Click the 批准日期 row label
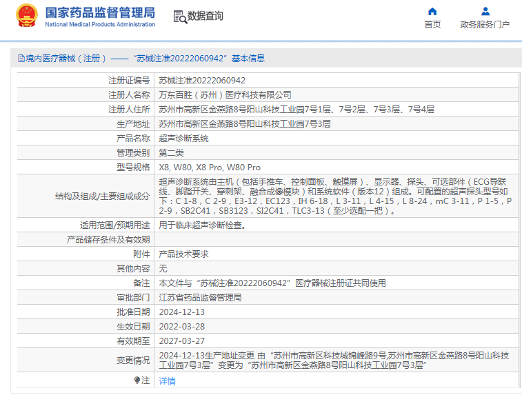The width and height of the screenshot is (522, 395). (133, 312)
